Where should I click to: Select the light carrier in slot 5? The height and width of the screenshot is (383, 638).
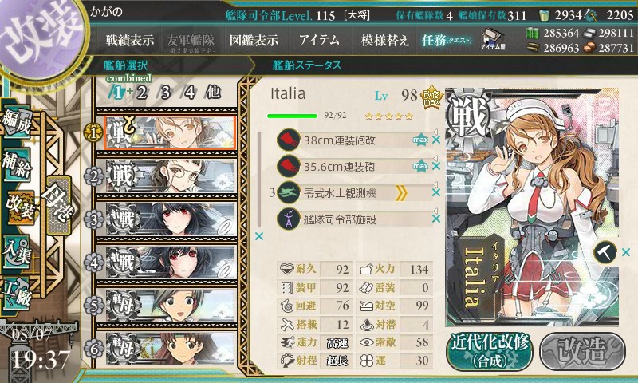coord(170,306)
